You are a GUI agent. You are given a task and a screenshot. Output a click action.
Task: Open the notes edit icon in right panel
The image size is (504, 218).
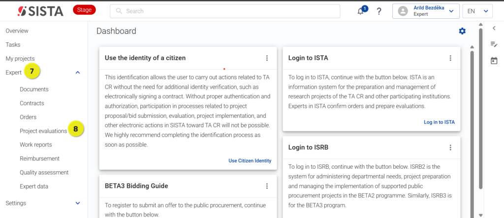[494, 44]
